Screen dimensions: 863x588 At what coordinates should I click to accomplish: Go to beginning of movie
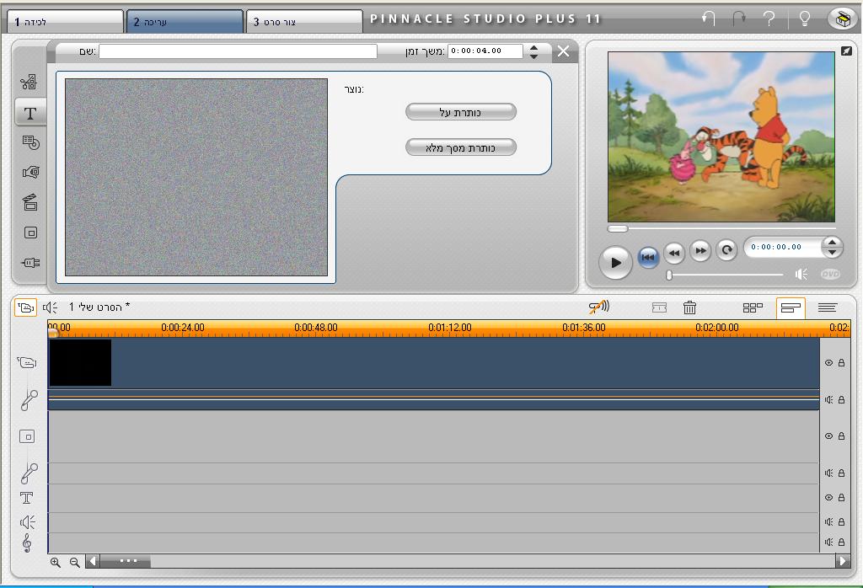point(648,256)
